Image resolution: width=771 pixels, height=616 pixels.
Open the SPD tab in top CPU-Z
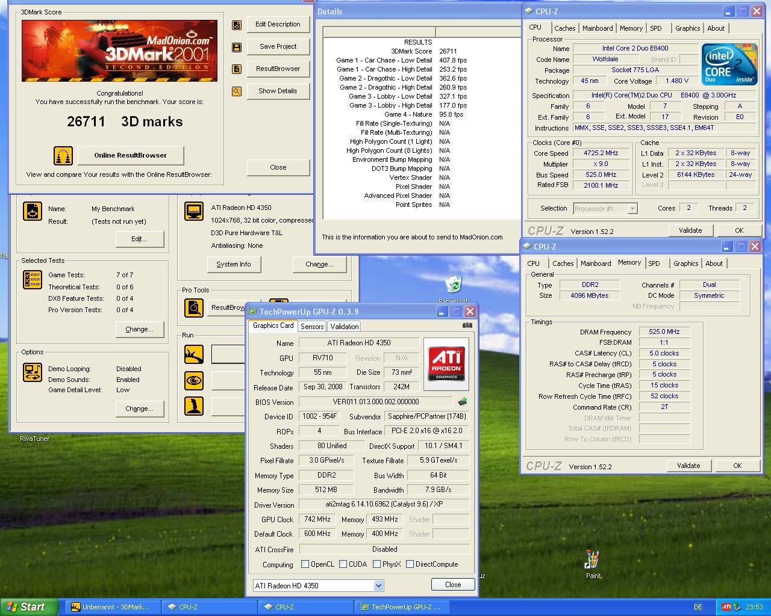pos(656,28)
